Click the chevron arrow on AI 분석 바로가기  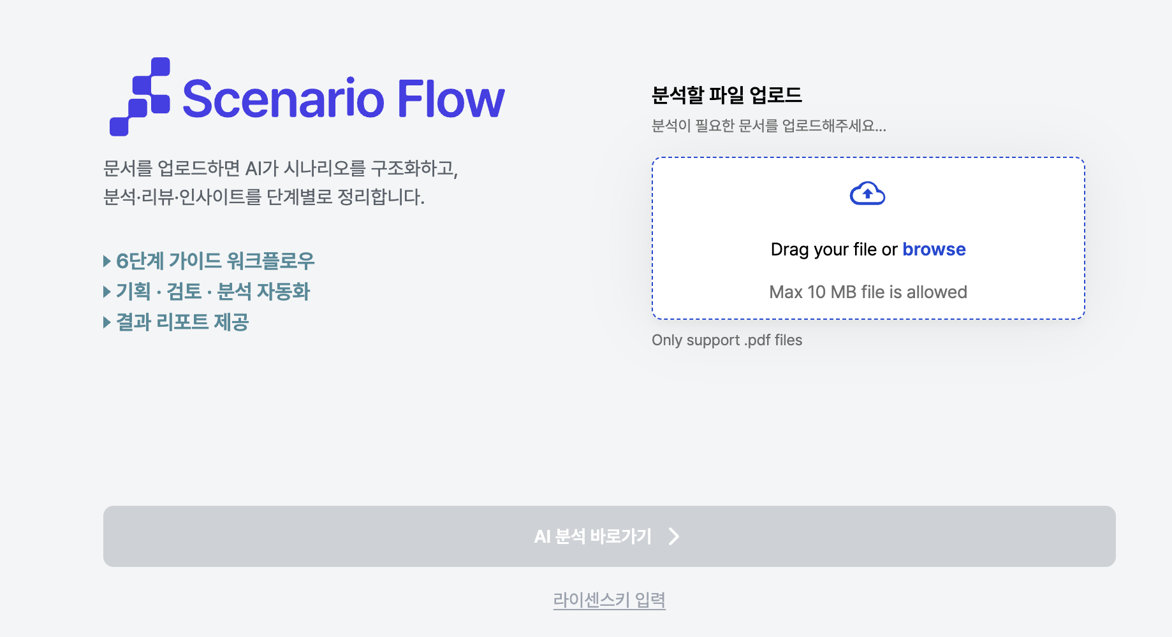click(x=674, y=536)
